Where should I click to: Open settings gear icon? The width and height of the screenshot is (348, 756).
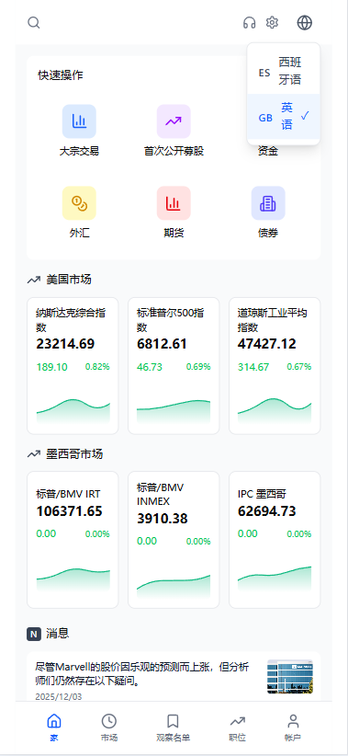tap(273, 23)
